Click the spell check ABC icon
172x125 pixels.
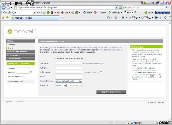click(110, 13)
